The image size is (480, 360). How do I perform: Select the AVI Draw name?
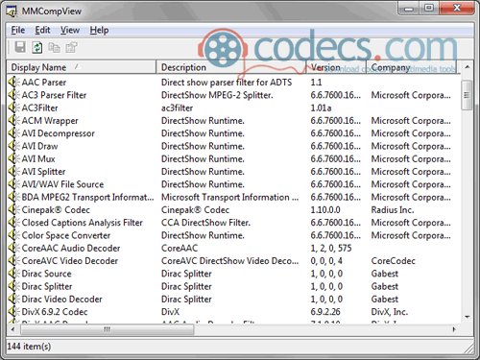pos(39,146)
